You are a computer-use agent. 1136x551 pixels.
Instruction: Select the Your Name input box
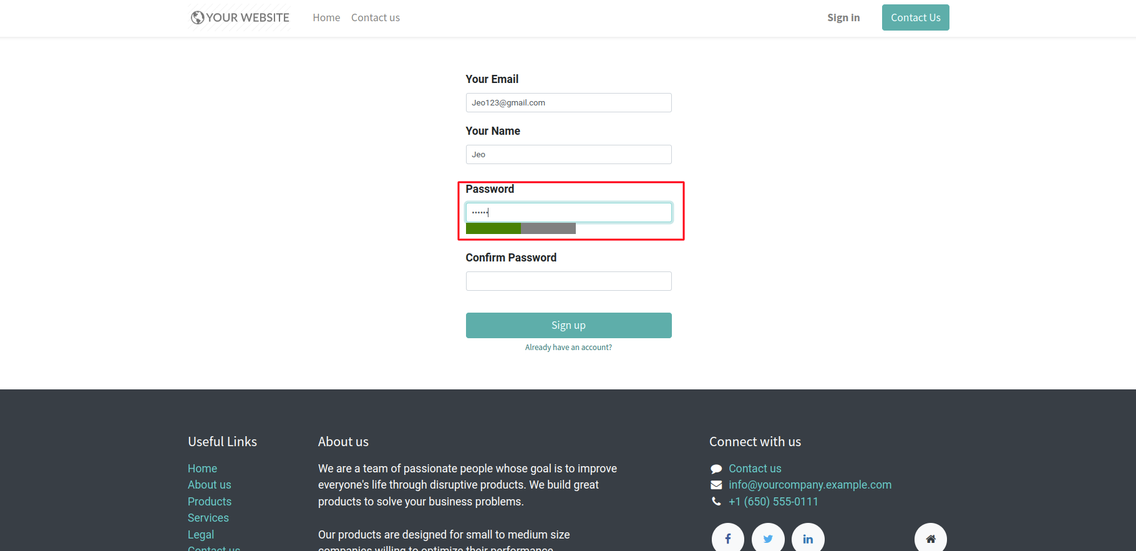pos(568,155)
